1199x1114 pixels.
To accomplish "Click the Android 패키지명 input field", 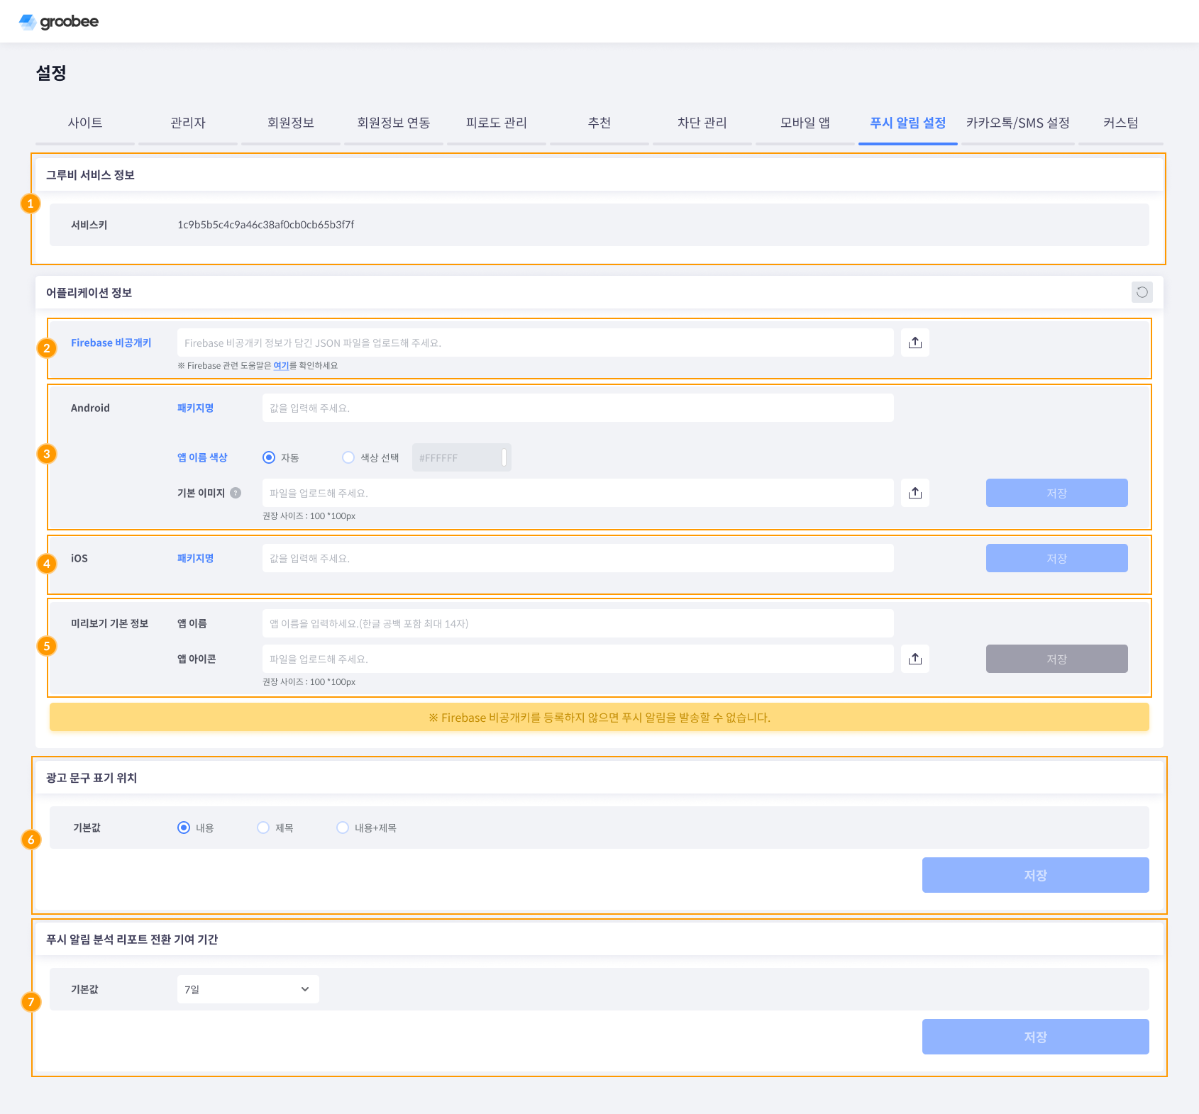I will (x=578, y=408).
